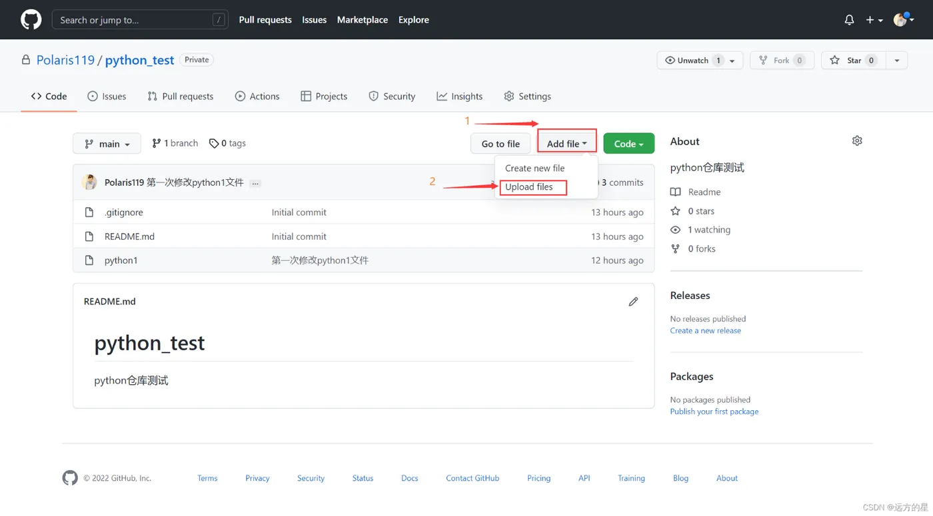Focus the Search or jump to field

point(140,20)
